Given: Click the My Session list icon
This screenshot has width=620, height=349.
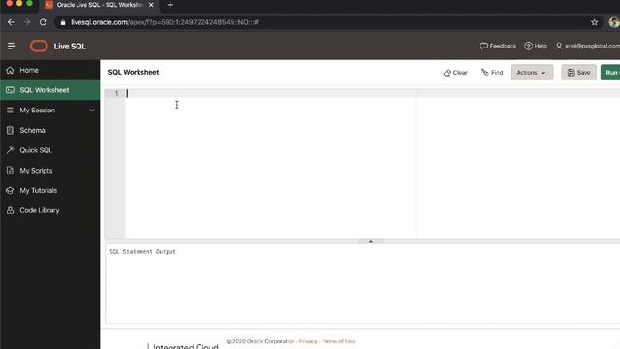Looking at the screenshot, I should [10, 111].
